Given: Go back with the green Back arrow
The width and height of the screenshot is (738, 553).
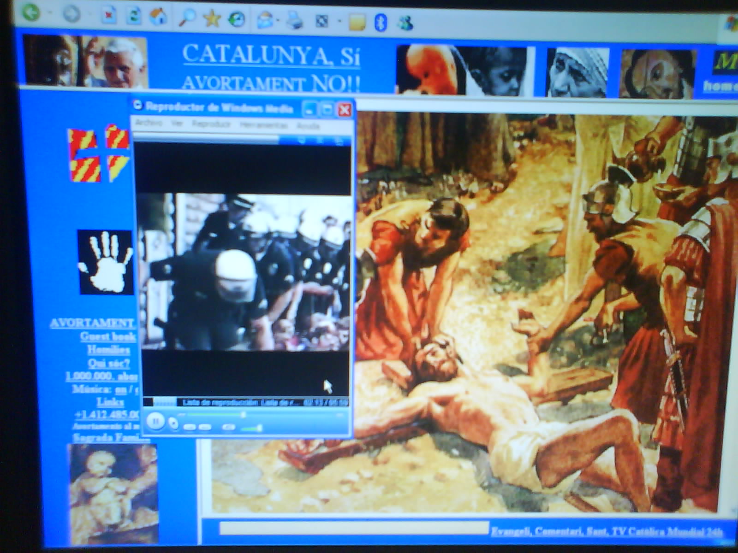Looking at the screenshot, I should point(31,13).
